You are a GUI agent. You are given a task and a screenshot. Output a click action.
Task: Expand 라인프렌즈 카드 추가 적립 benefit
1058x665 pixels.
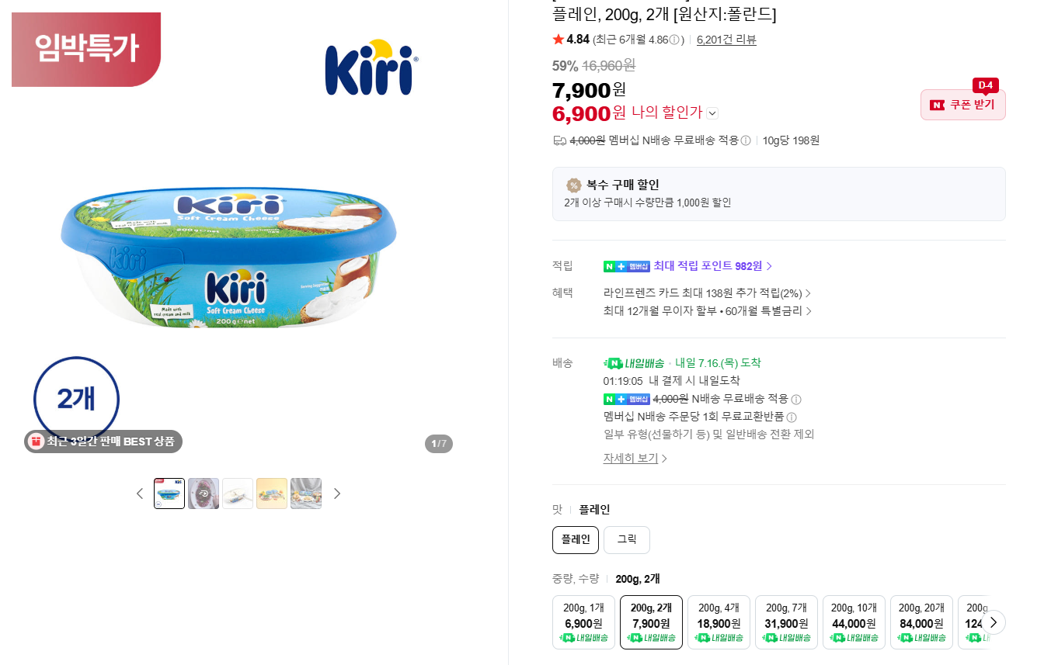point(707,293)
